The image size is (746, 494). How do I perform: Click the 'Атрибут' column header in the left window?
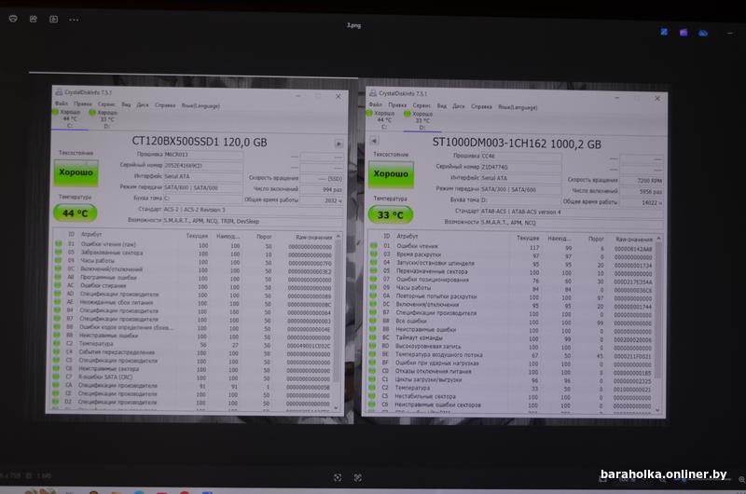click(91, 234)
